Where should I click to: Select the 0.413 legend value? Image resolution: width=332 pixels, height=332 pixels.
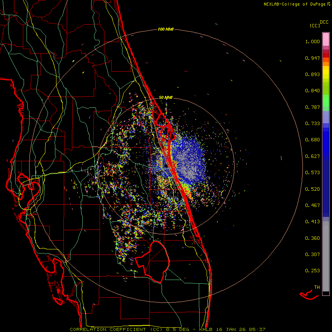click(x=312, y=222)
